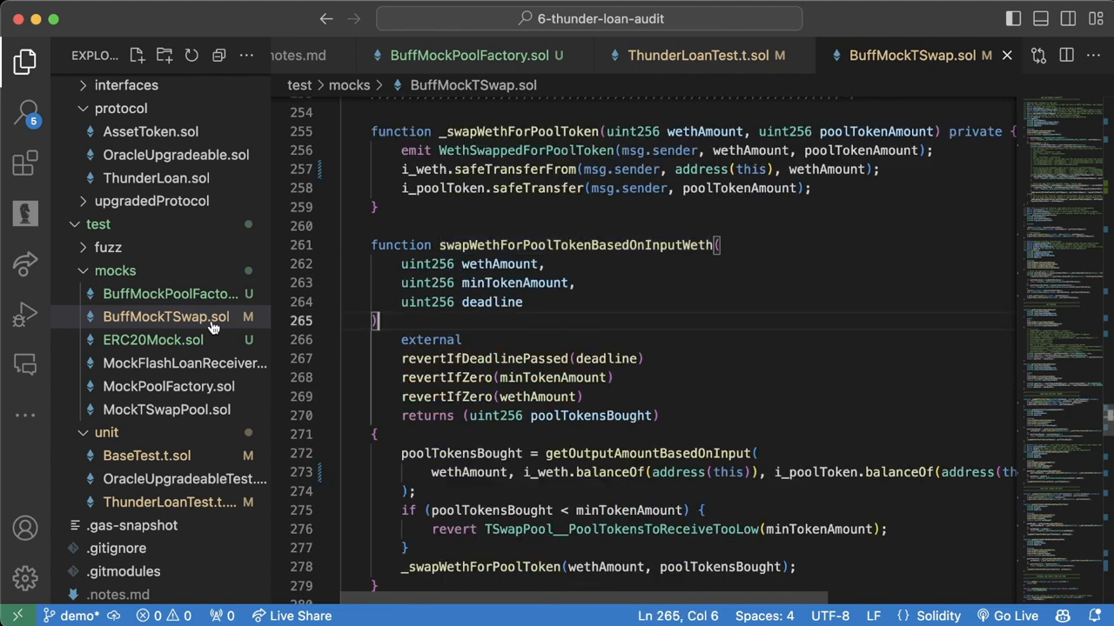Click Go Live in status bar
This screenshot has height=626, width=1114.
tap(1006, 616)
